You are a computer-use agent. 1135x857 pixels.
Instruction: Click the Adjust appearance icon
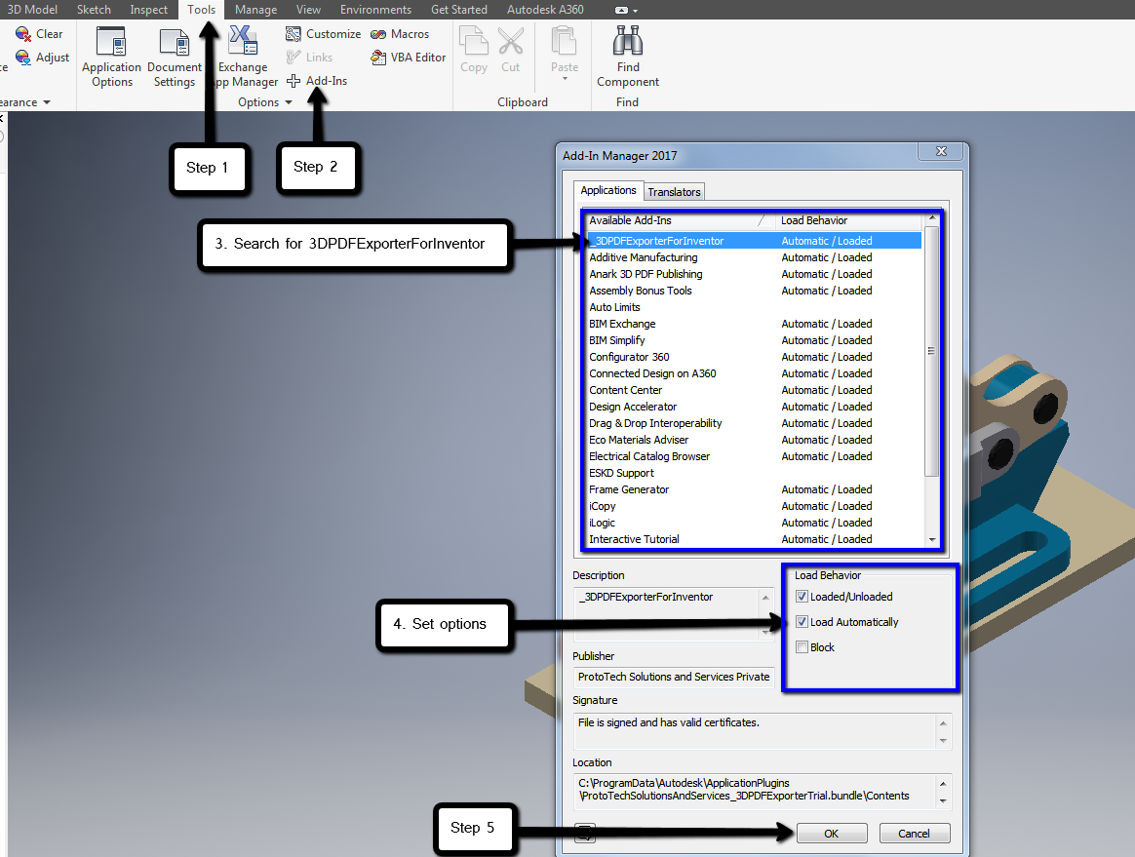tap(42, 58)
